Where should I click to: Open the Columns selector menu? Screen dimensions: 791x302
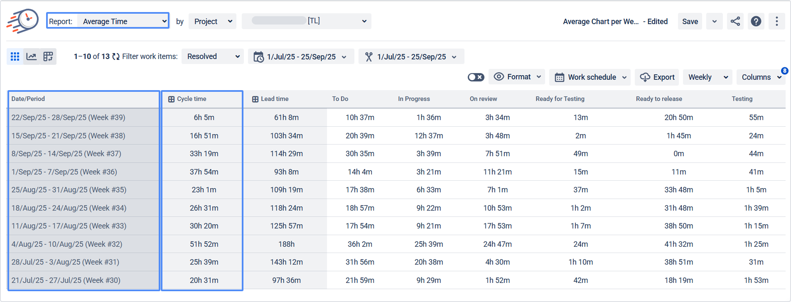(761, 77)
